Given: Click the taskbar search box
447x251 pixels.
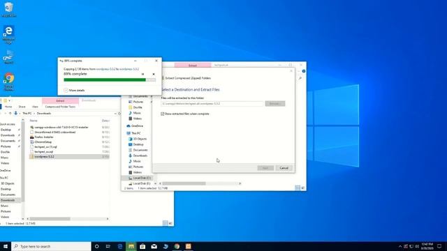Looking at the screenshot, I should click(51, 246).
